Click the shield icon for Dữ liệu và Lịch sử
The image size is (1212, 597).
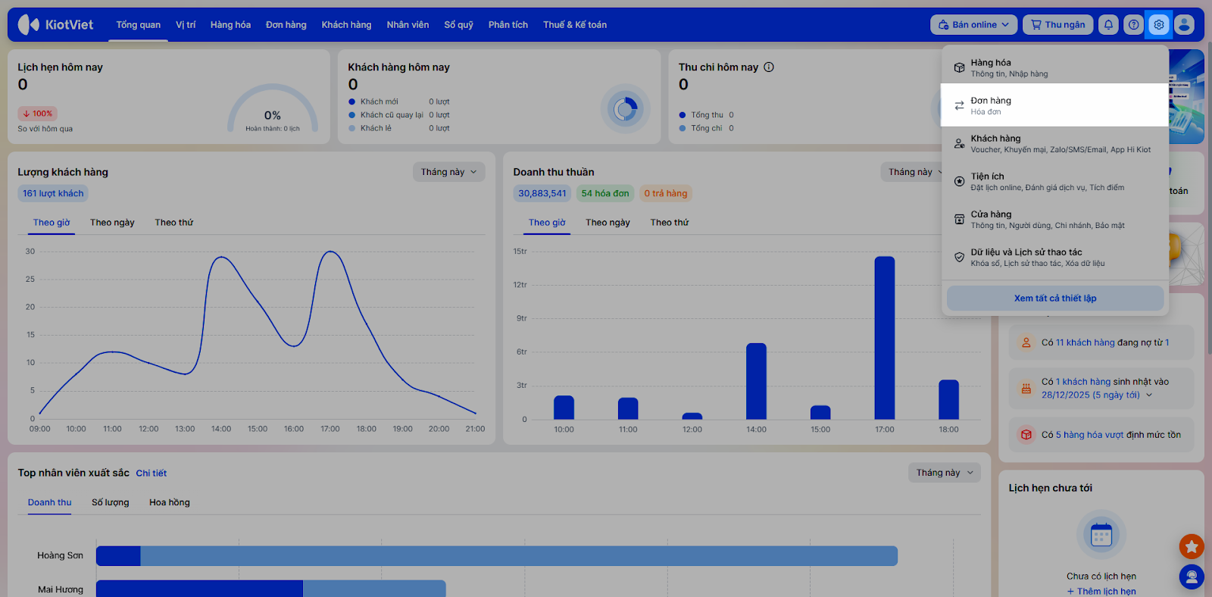coord(959,257)
